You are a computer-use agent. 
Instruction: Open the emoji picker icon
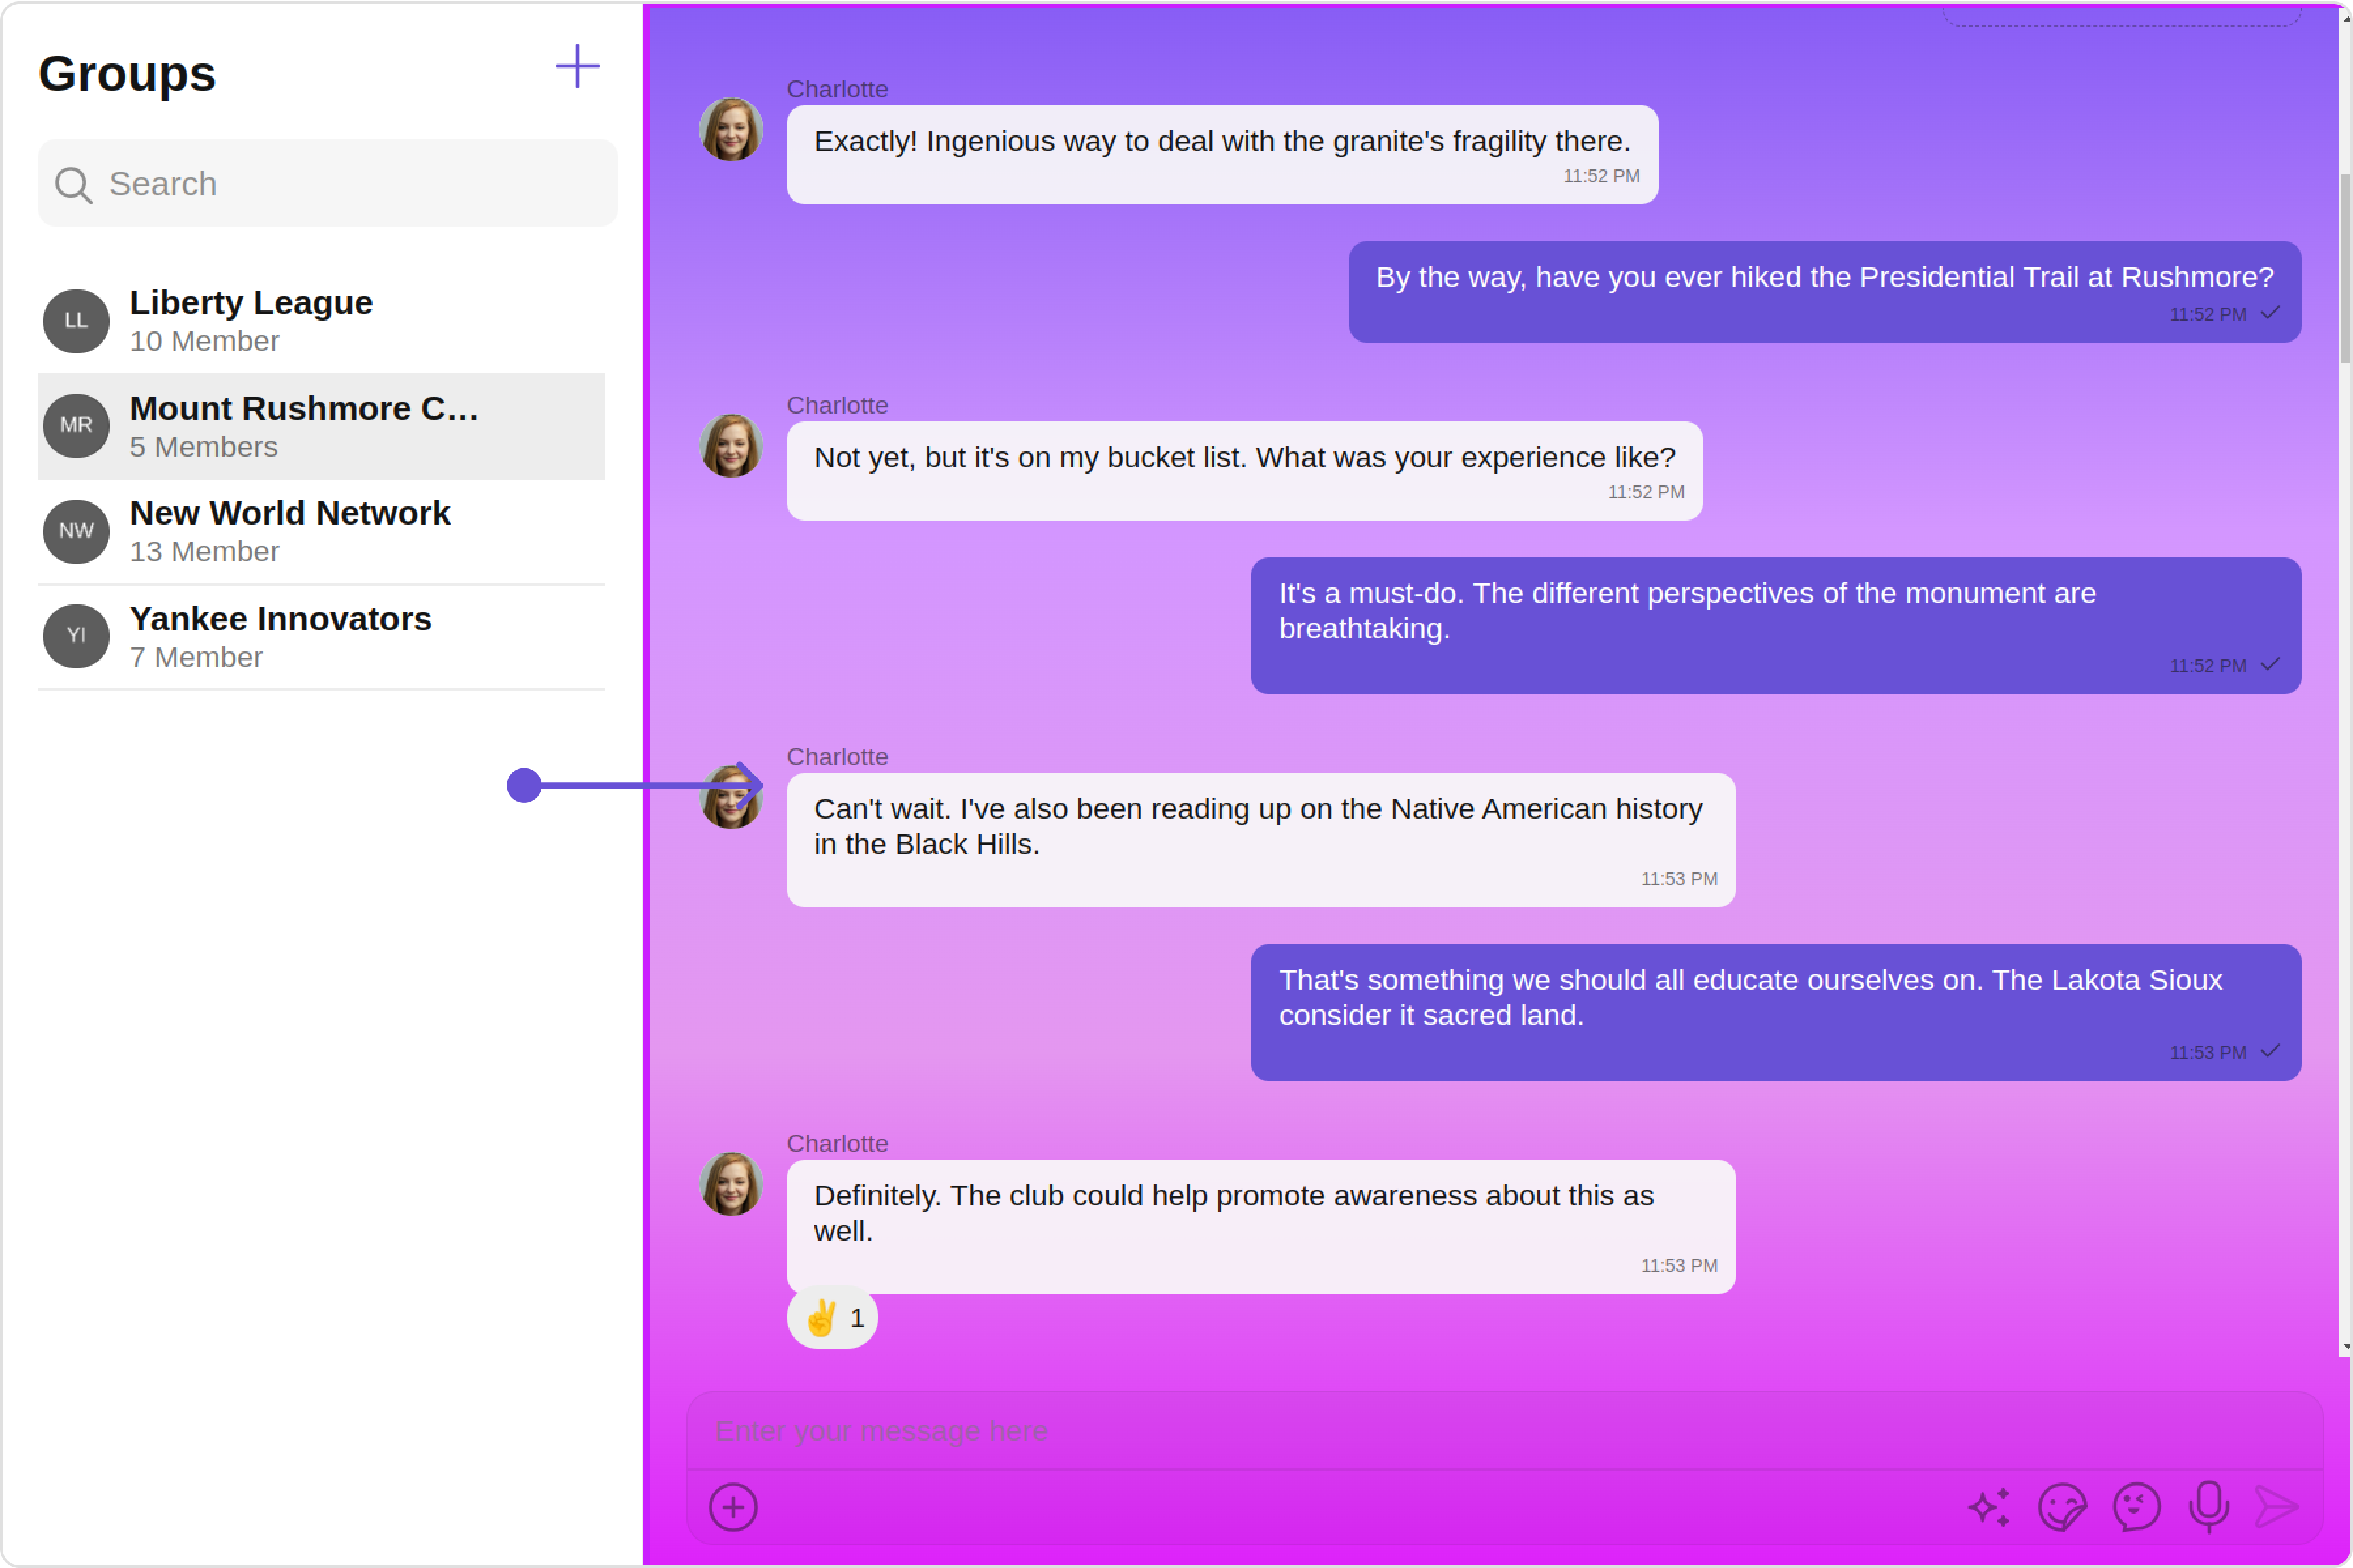[x=2136, y=1507]
